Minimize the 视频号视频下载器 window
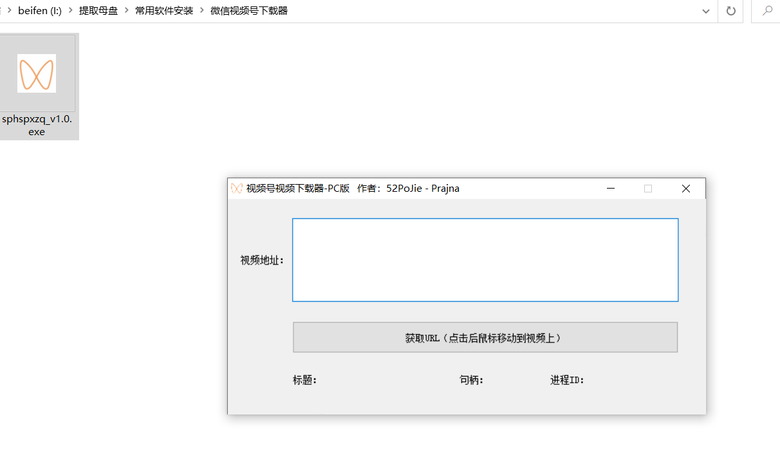This screenshot has height=455, width=780. [611, 189]
